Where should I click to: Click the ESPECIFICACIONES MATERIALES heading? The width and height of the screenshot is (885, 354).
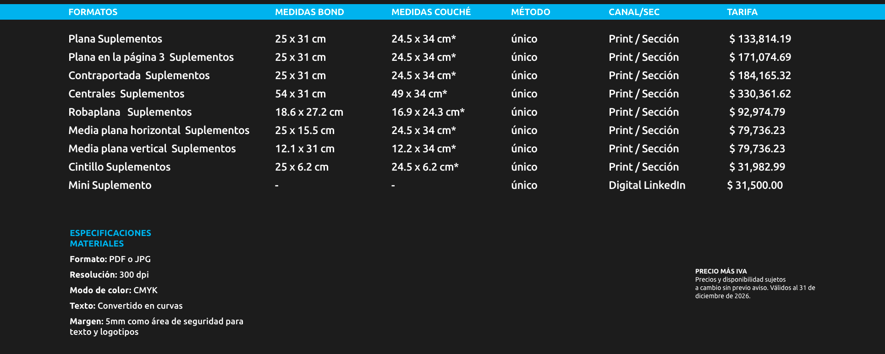pos(110,238)
